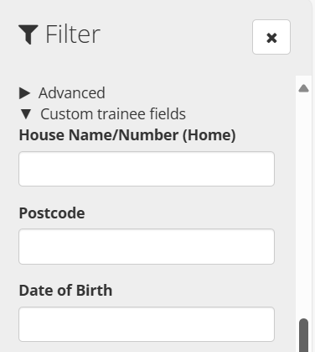Screen dimensions: 315x352
Task: Click the Advanced section label text
Action: click(72, 92)
